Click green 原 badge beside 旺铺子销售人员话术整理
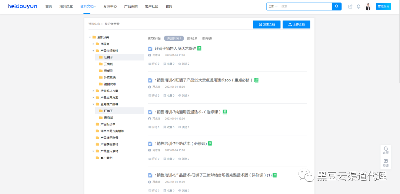 click(200, 48)
